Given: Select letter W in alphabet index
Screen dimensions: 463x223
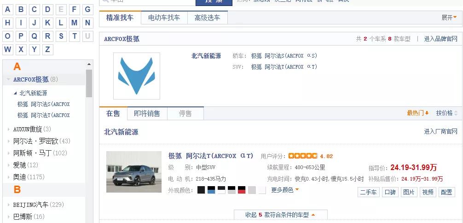Looking at the screenshot, I should 8,49.
